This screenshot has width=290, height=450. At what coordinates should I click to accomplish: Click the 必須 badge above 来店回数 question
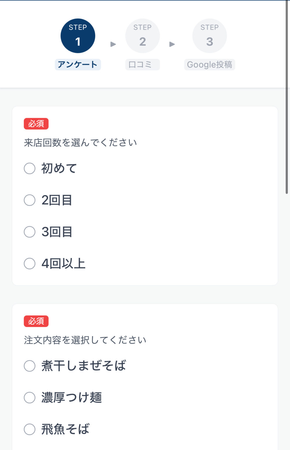coord(36,124)
